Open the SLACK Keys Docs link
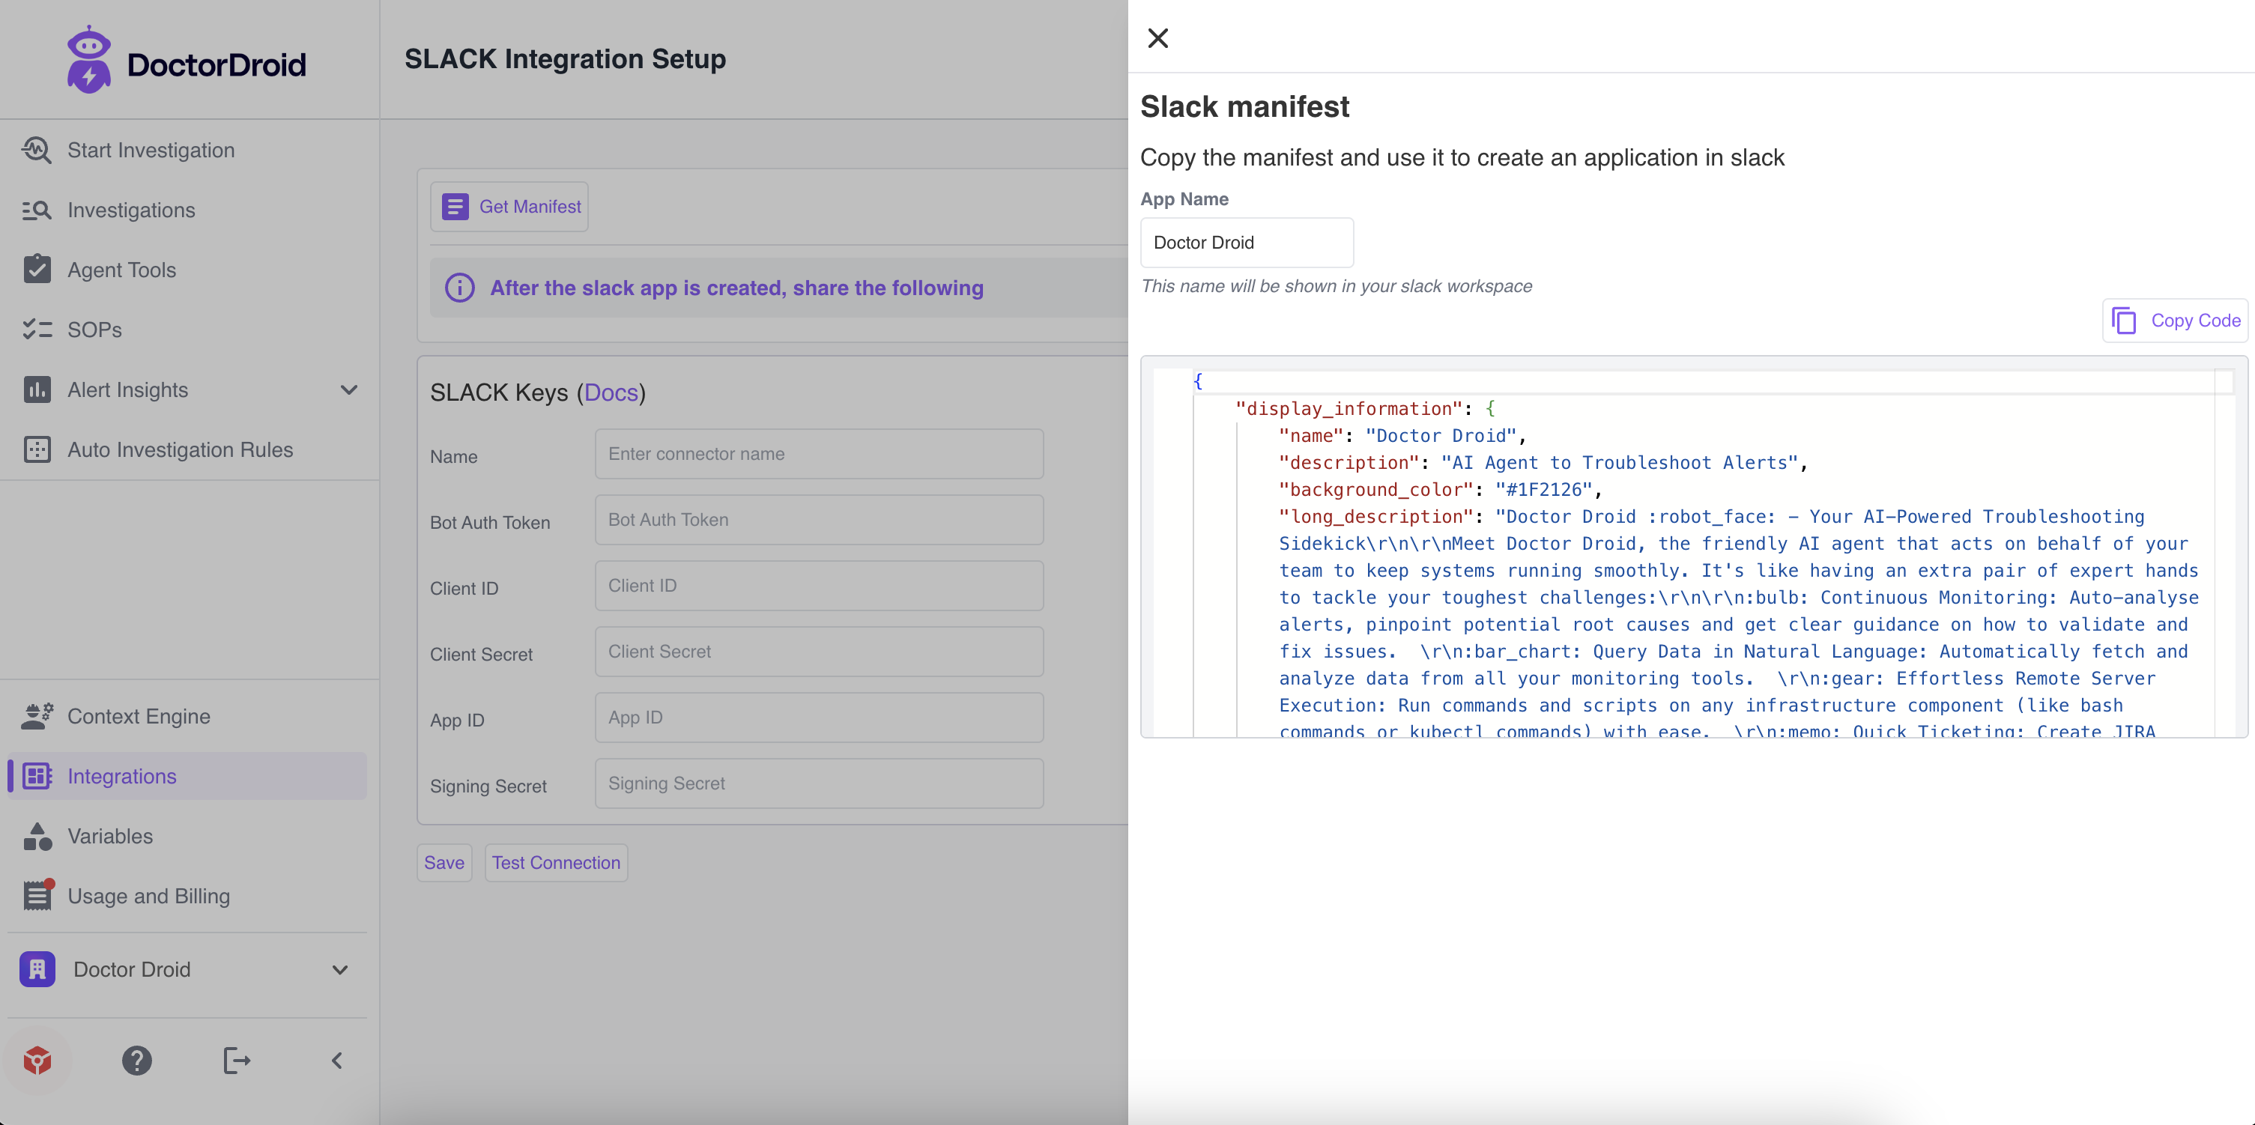The width and height of the screenshot is (2255, 1125). click(610, 392)
